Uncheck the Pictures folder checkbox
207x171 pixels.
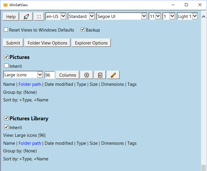tap(6, 57)
